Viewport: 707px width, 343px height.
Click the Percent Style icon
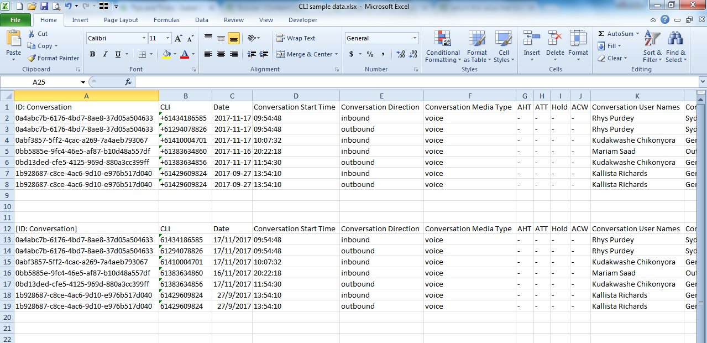[370, 54]
